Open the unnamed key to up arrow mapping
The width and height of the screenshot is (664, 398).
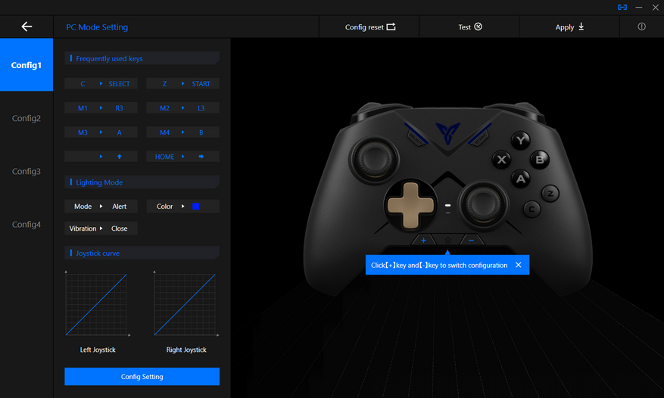click(101, 156)
